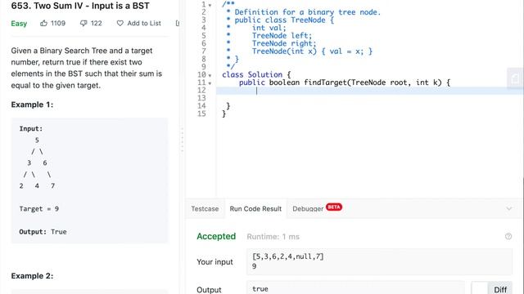Click the problem title Two Sum IV

click(80, 6)
